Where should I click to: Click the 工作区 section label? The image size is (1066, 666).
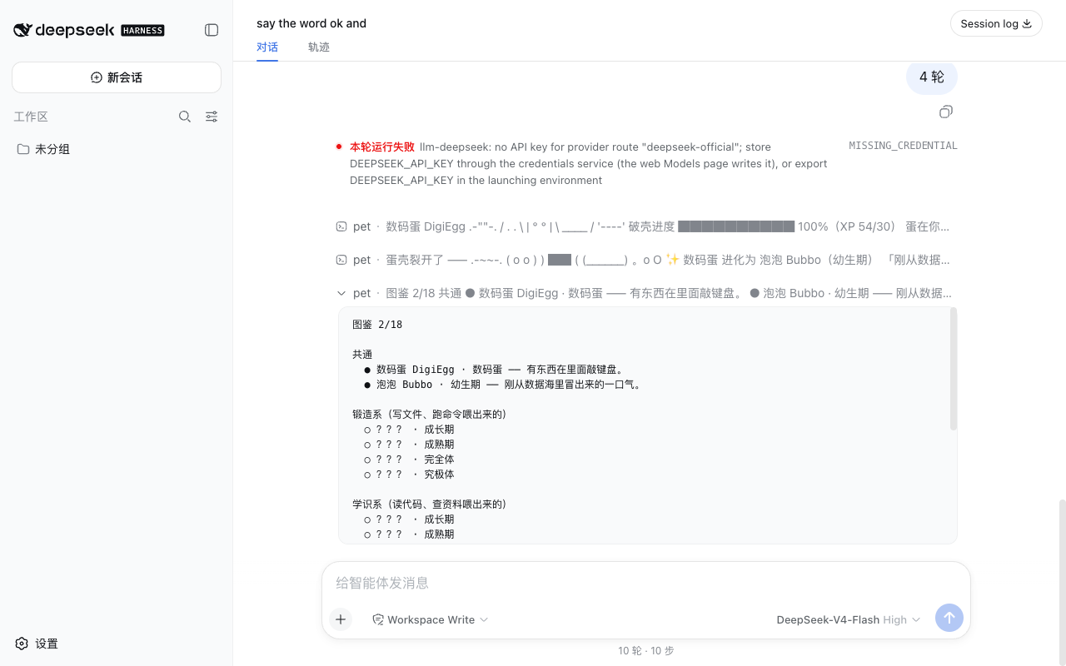pyautogui.click(x=31, y=117)
